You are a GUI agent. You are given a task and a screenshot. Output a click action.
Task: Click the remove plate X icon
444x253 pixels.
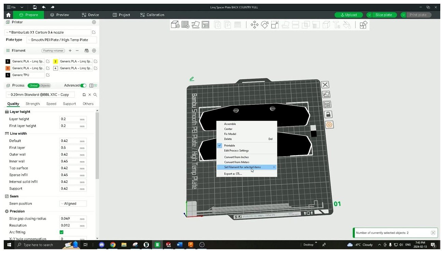point(325,85)
